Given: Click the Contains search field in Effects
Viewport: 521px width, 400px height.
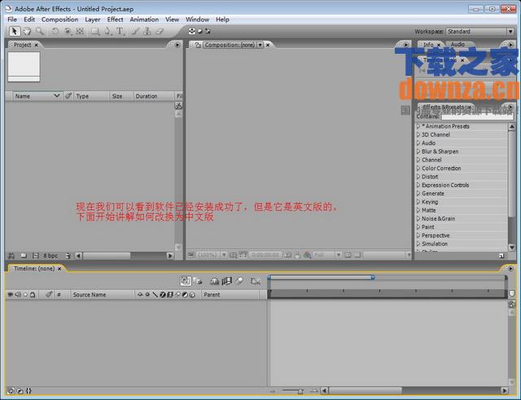Looking at the screenshot, I should pyautogui.click(x=477, y=116).
